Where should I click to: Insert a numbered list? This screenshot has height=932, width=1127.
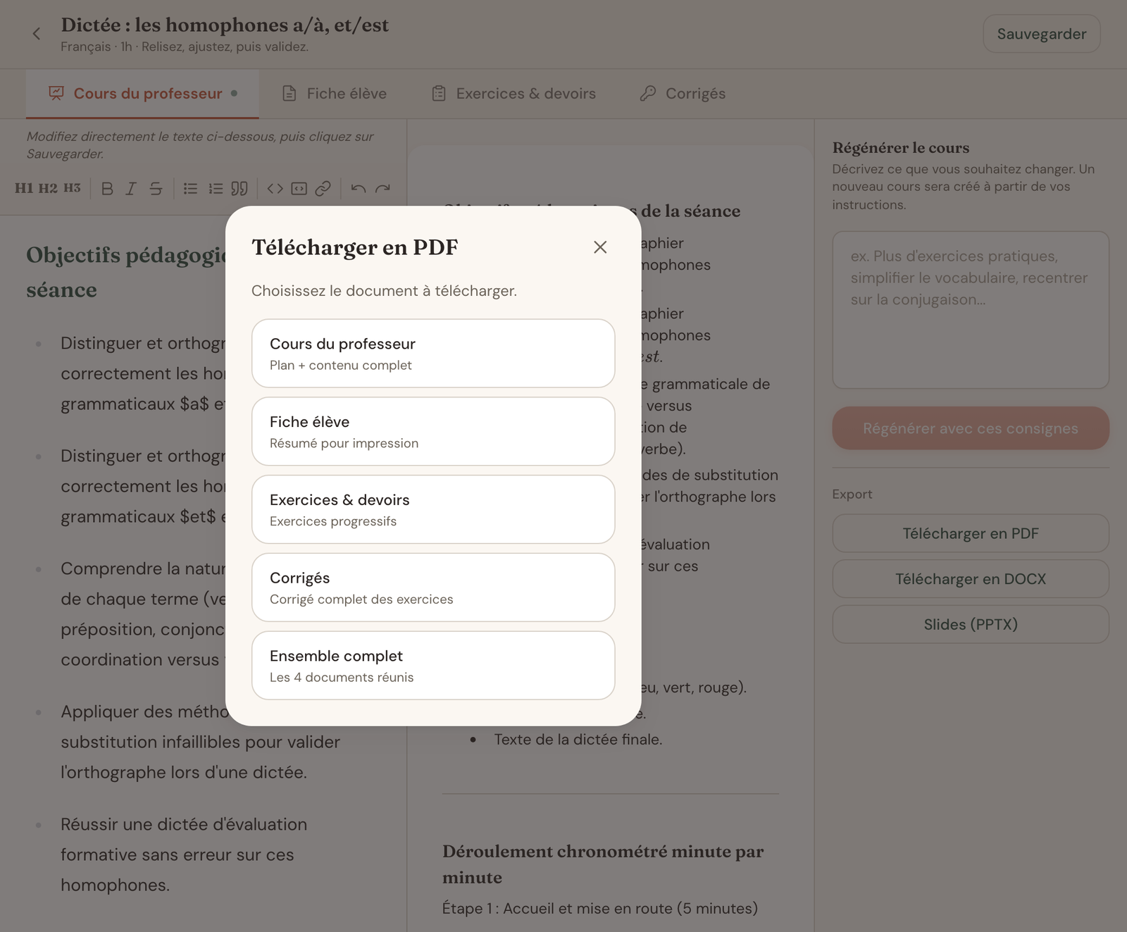tap(216, 189)
